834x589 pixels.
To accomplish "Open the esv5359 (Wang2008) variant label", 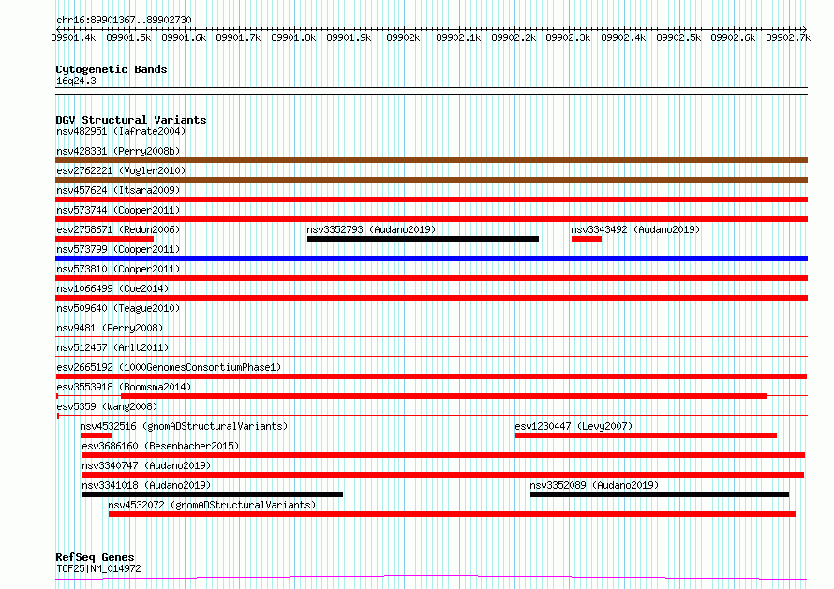I will tap(107, 406).
